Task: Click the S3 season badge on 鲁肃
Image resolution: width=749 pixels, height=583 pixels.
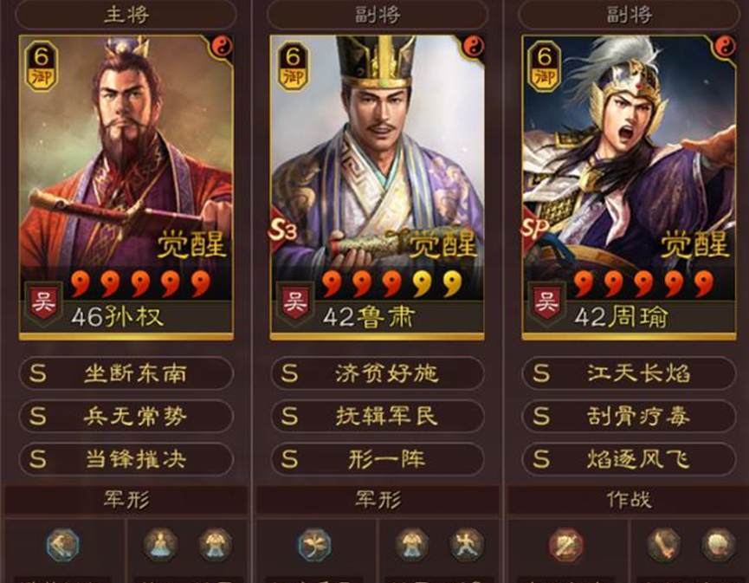Action: point(281,230)
